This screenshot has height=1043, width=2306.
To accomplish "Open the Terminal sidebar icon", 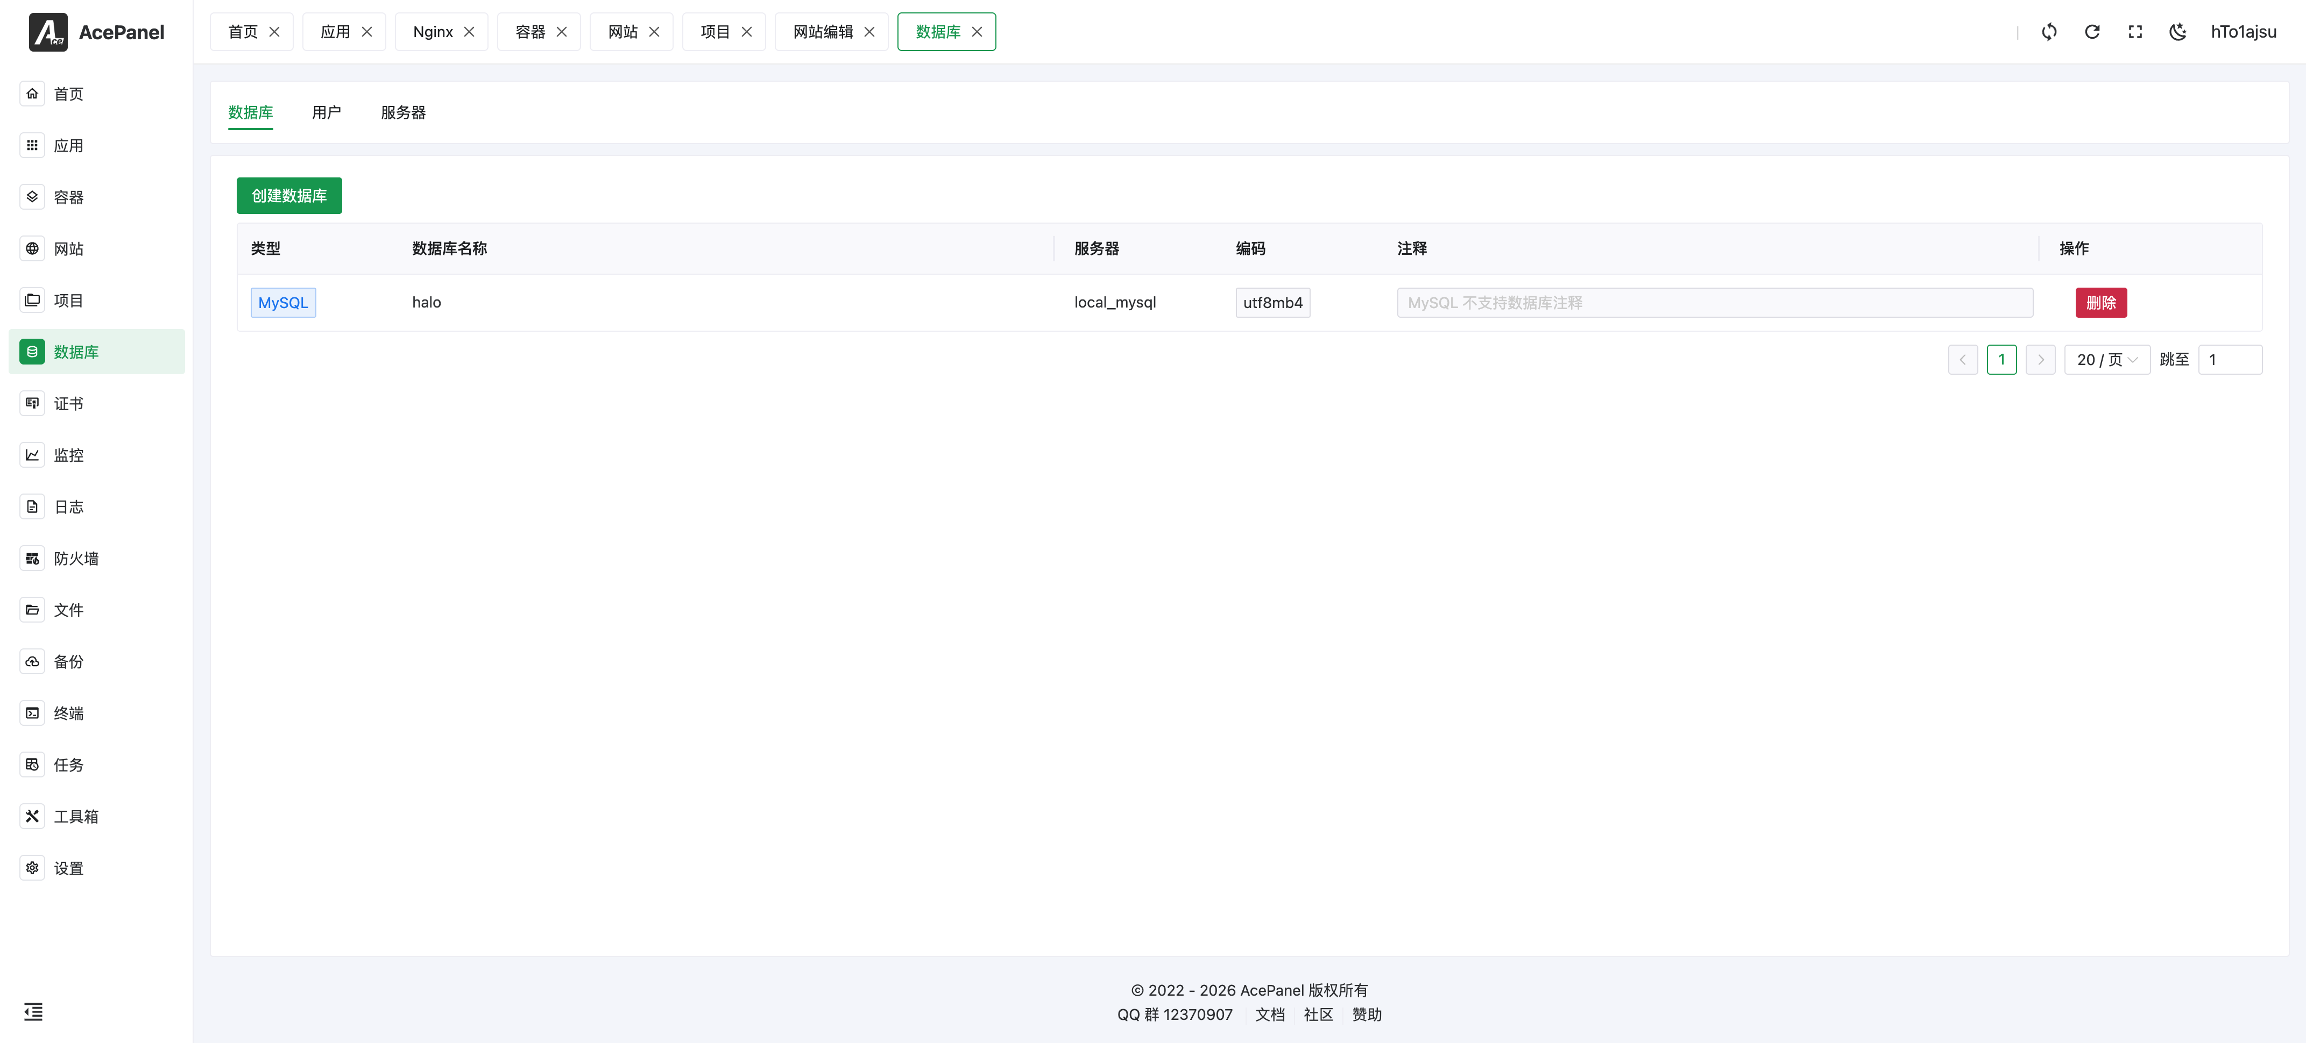I will pos(32,713).
